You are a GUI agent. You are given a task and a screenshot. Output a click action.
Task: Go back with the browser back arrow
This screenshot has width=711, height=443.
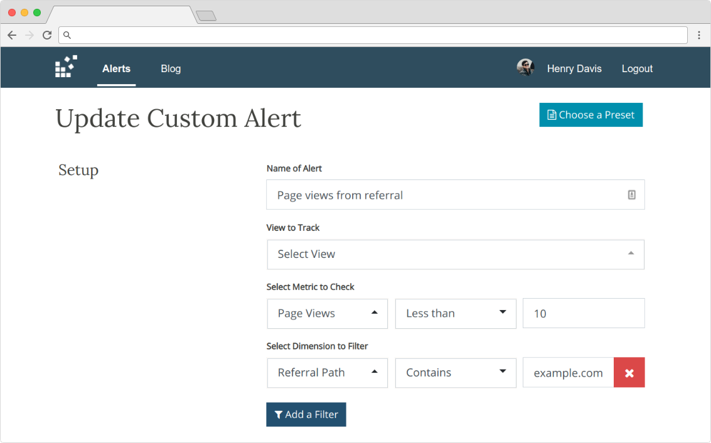[13, 35]
